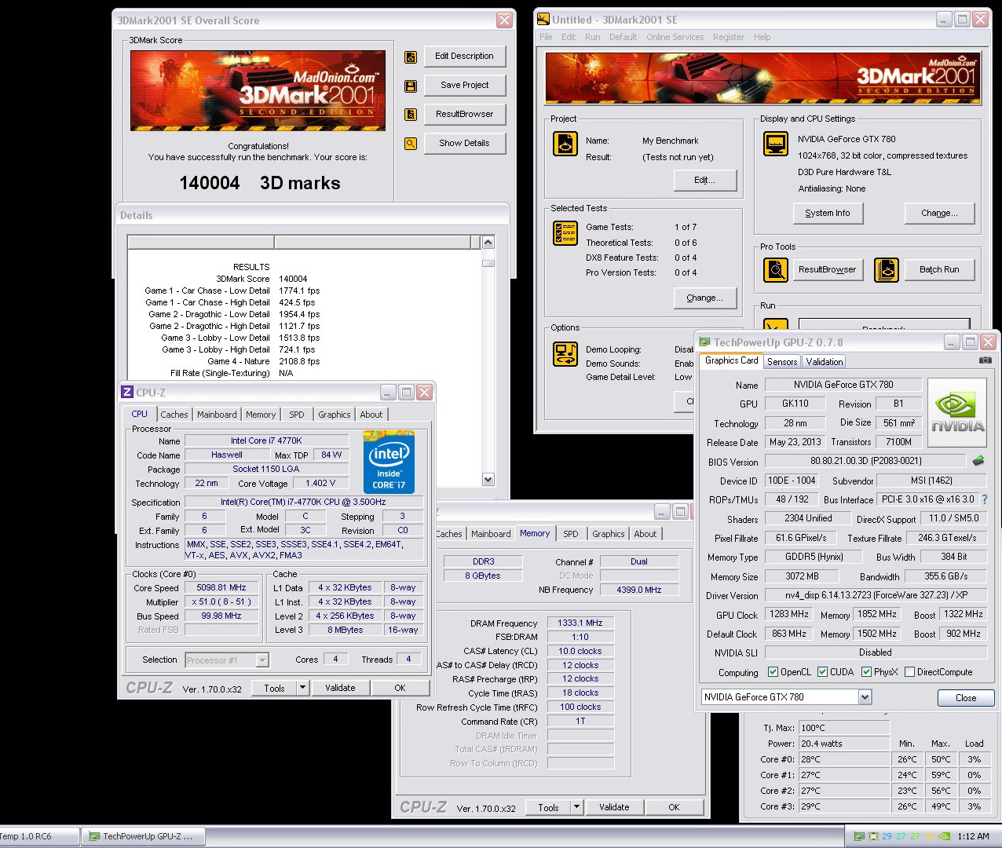This screenshot has width=1002, height=848.
Task: Click the Show Details button
Action: [465, 144]
